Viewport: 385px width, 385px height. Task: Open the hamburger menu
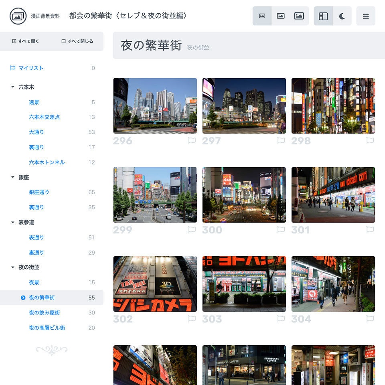tap(366, 16)
